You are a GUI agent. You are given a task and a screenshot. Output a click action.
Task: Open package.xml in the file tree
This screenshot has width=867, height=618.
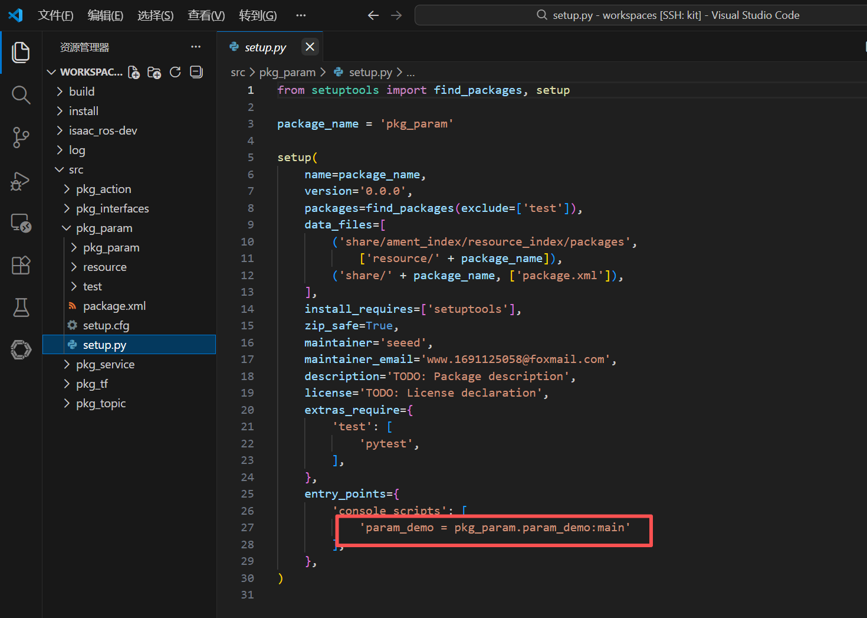[x=114, y=306]
